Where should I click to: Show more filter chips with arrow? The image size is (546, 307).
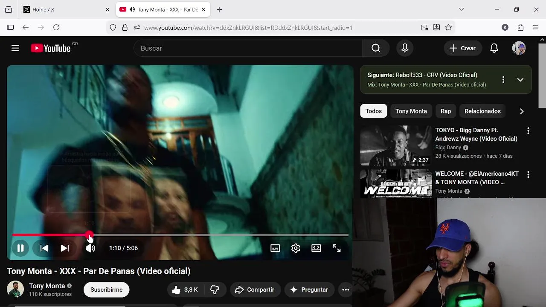pos(522,111)
